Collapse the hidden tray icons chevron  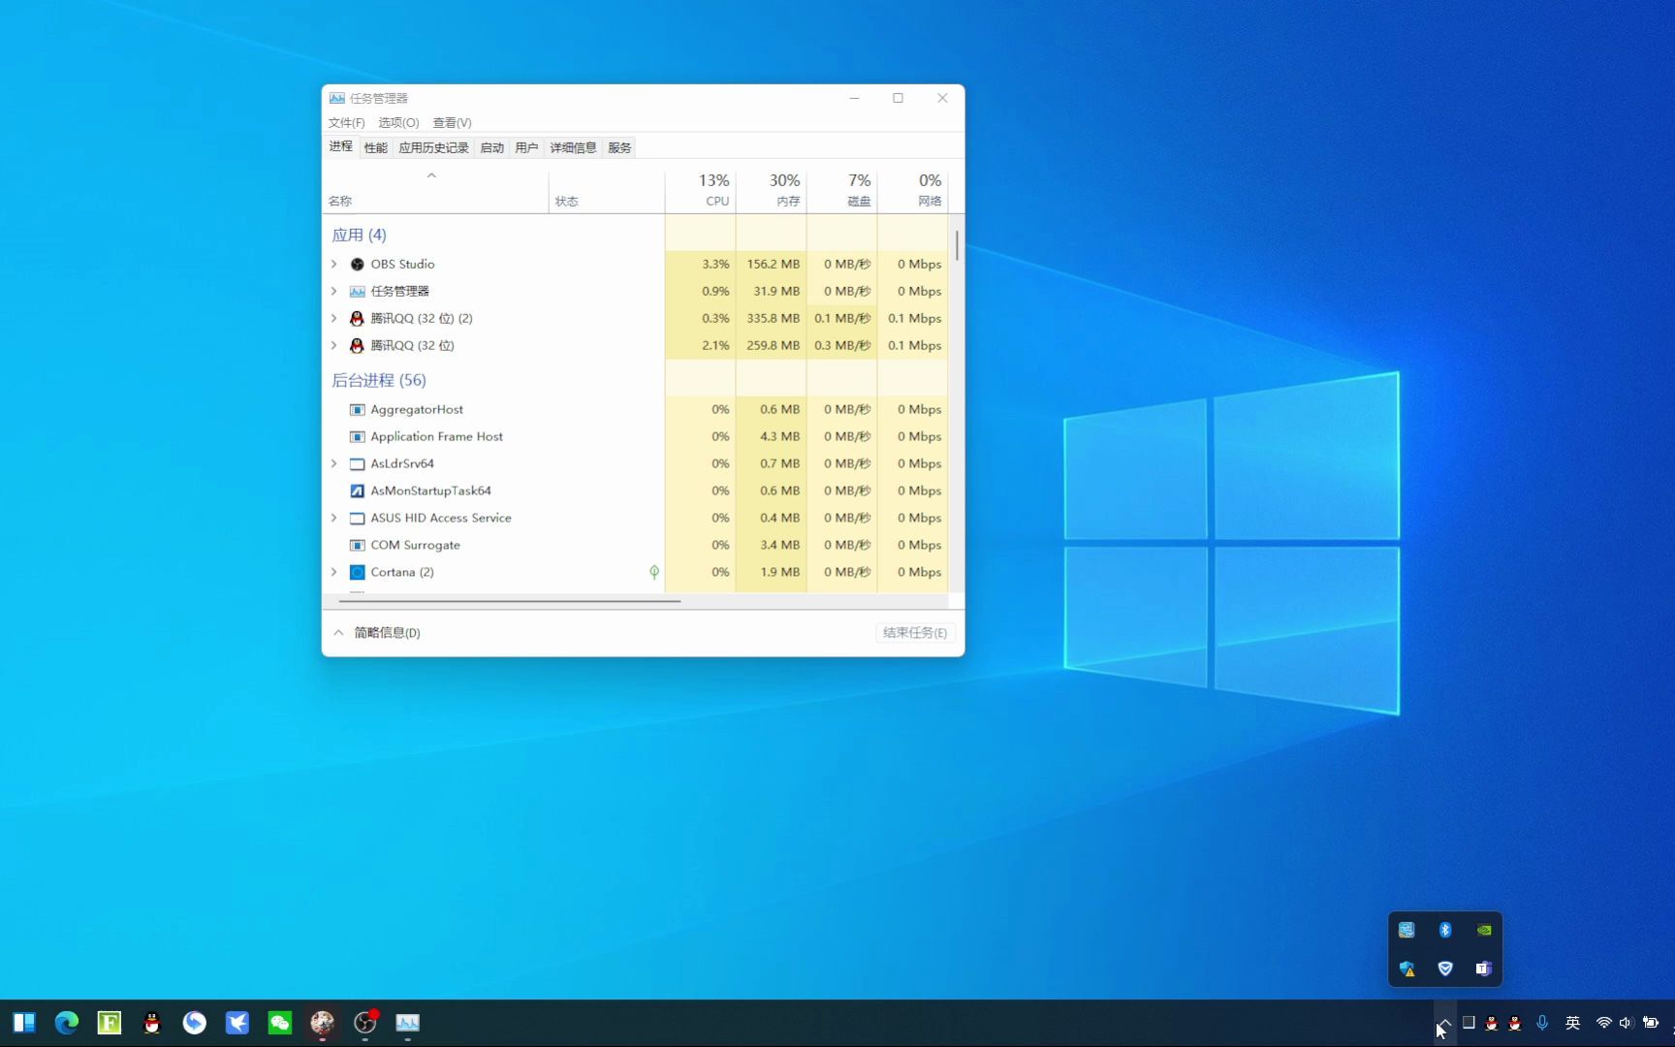1443,1023
